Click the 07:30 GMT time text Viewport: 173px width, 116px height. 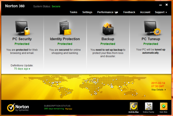point(158,86)
